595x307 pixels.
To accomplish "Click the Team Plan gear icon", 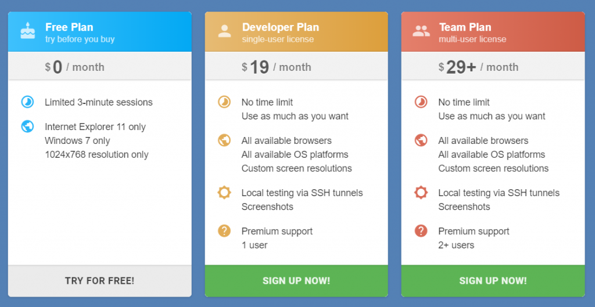I will [421, 193].
